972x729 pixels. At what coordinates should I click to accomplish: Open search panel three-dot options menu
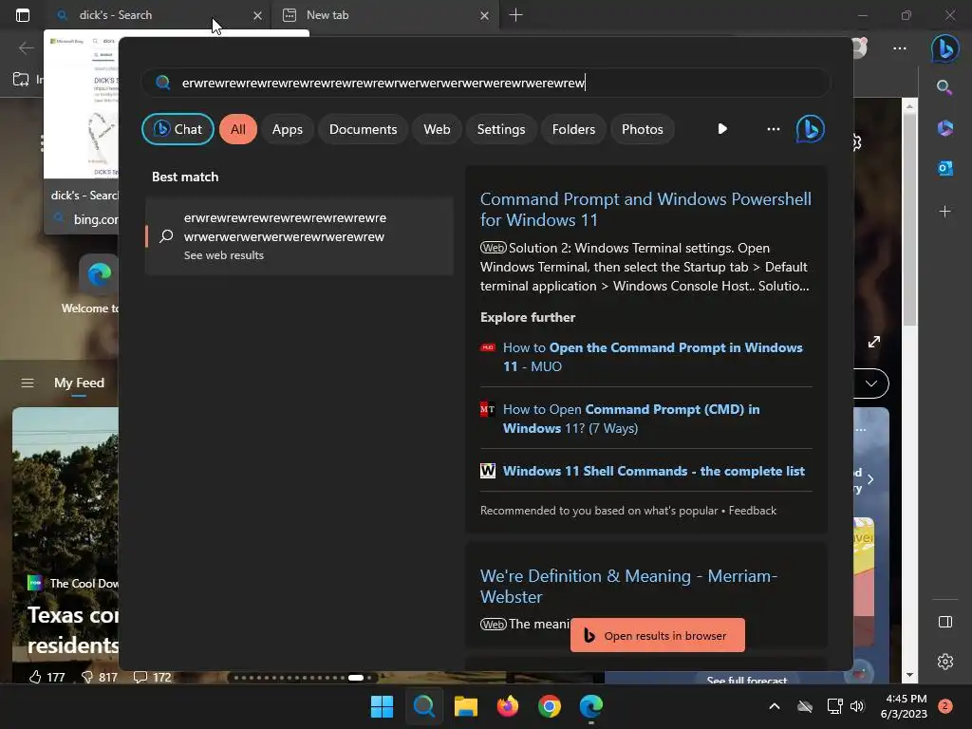pos(773,129)
